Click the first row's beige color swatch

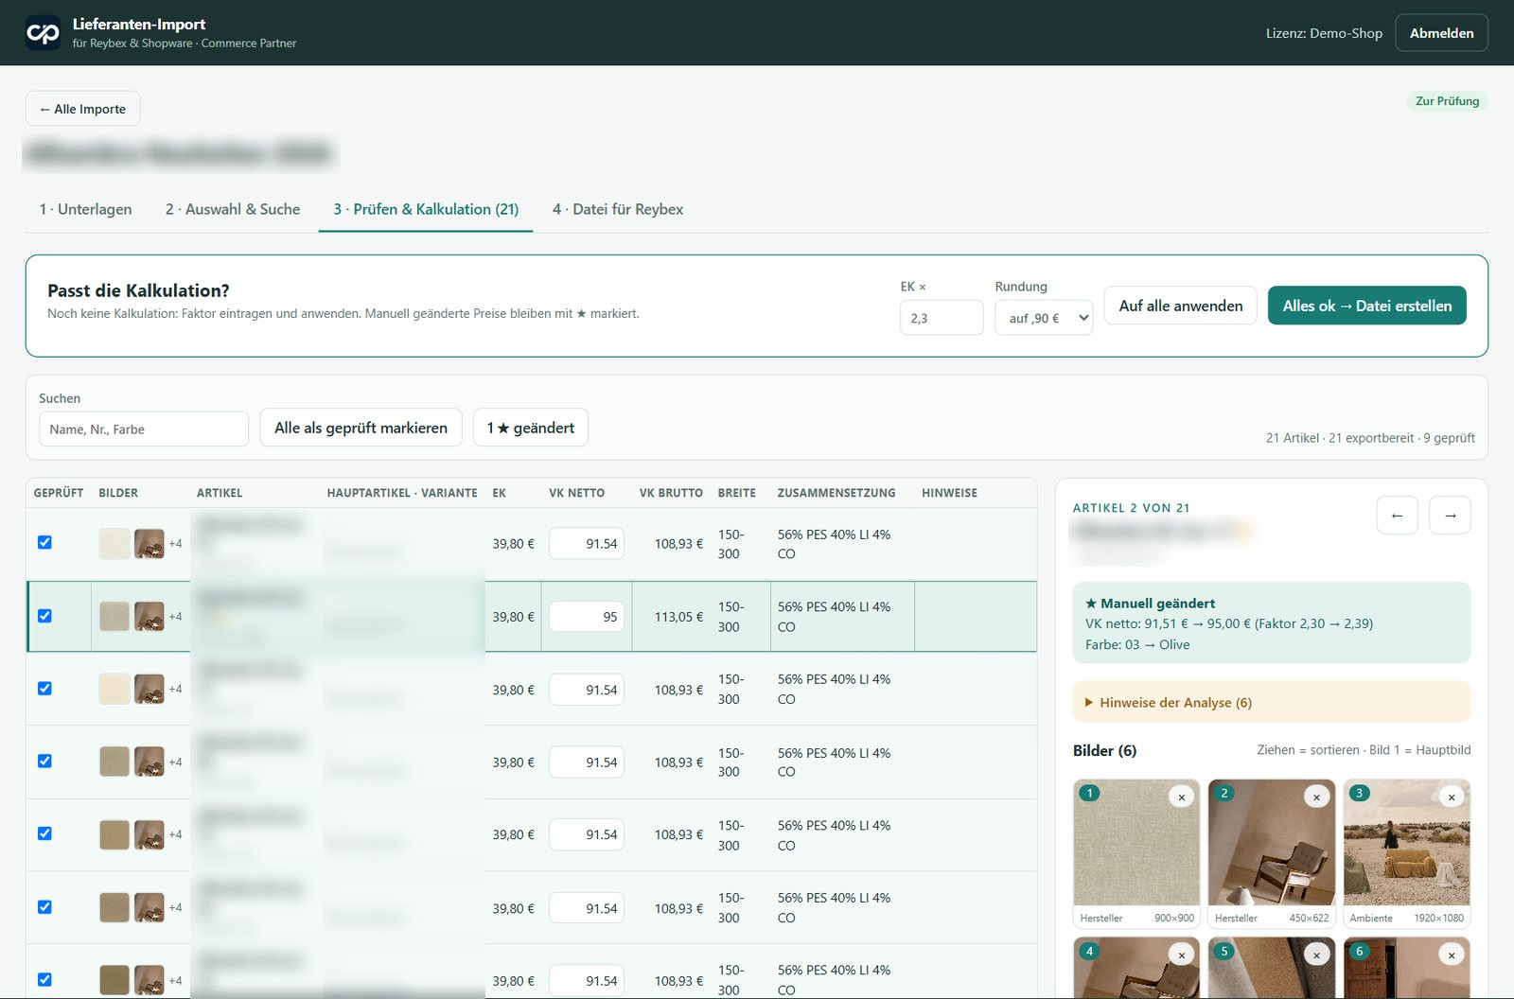114,543
